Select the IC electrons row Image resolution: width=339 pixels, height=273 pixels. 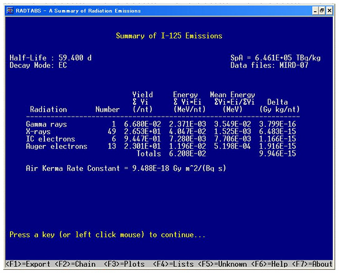pos(161,139)
